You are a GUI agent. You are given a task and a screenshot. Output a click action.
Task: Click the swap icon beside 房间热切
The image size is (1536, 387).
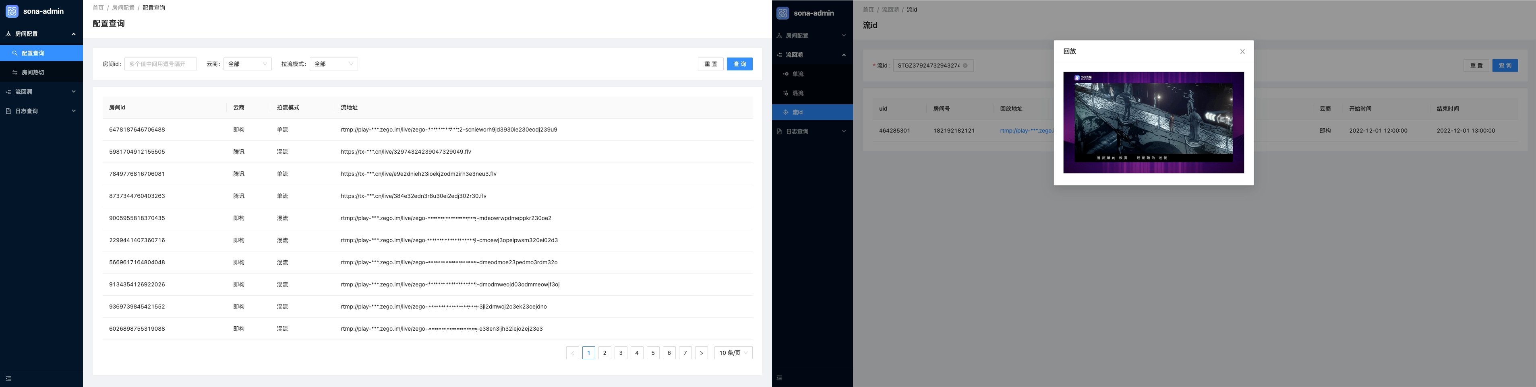coord(15,73)
